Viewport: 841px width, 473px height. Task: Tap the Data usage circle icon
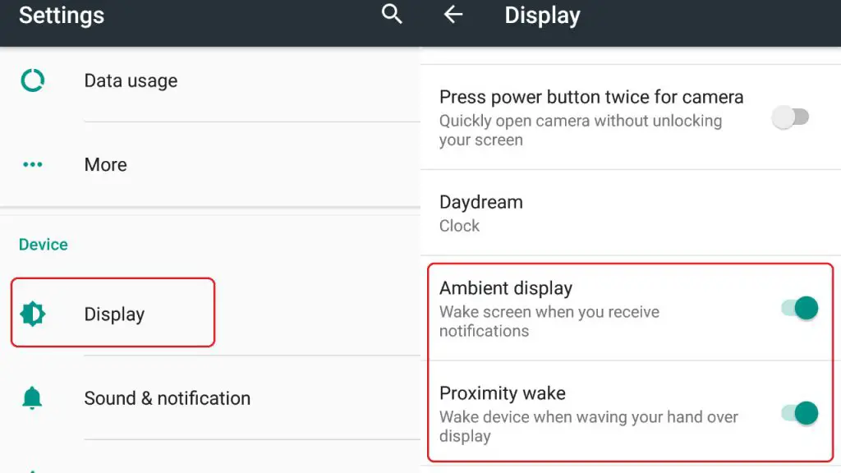click(33, 80)
